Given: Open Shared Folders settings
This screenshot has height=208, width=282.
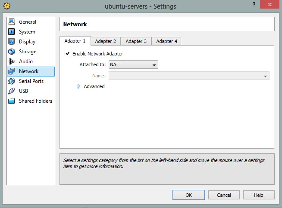Looking at the screenshot, I should click(31, 101).
